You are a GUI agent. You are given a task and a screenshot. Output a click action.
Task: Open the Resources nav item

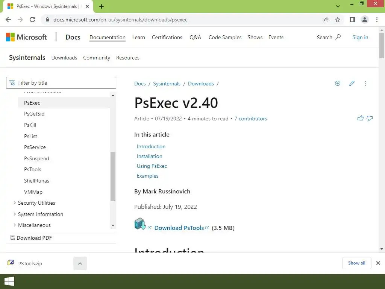tap(128, 58)
